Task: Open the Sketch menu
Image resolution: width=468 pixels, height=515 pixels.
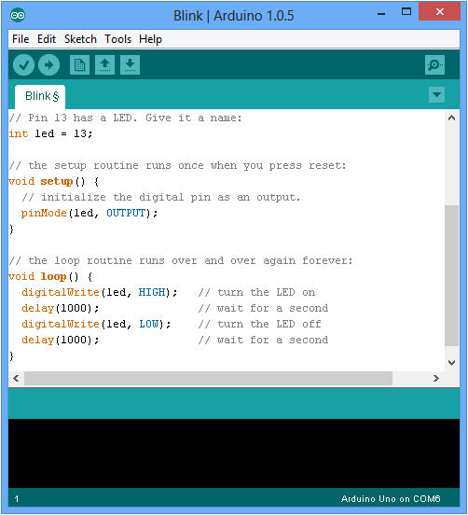Action: [80, 39]
